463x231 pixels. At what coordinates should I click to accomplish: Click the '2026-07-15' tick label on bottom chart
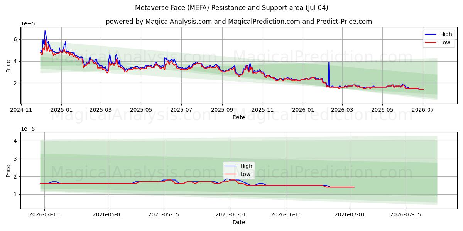pyautogui.click(x=406, y=215)
